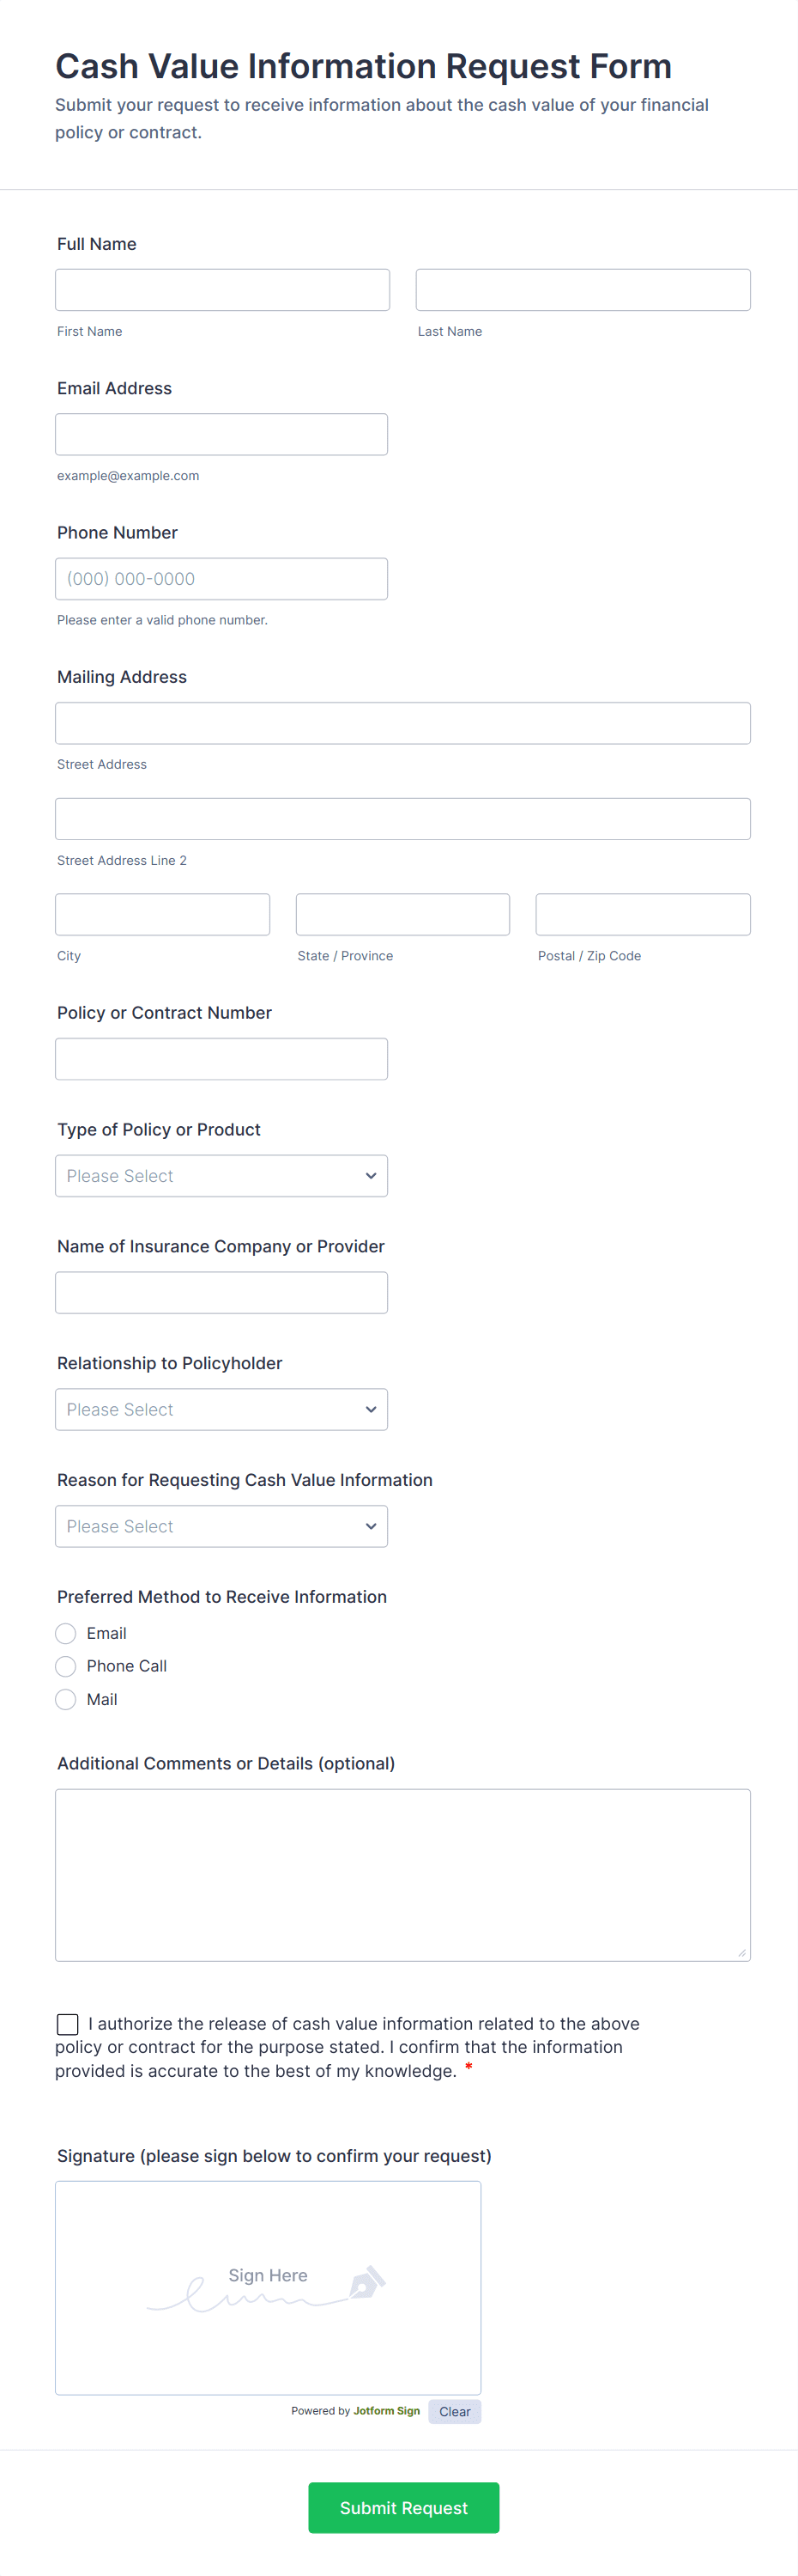
Task: Check the authorization consent checkbox
Action: click(68, 2024)
